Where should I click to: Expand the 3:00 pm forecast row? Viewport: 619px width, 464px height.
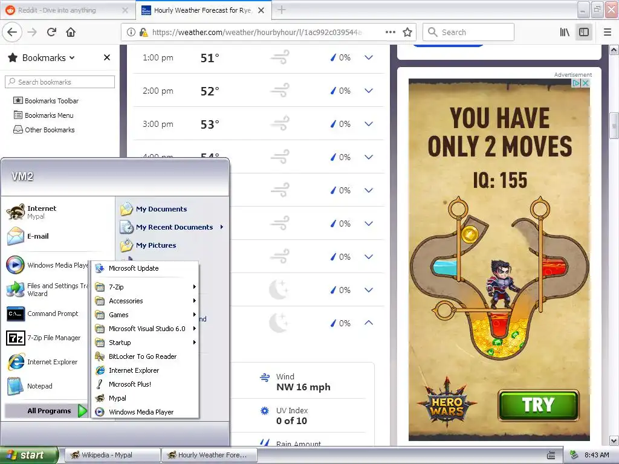click(x=369, y=124)
